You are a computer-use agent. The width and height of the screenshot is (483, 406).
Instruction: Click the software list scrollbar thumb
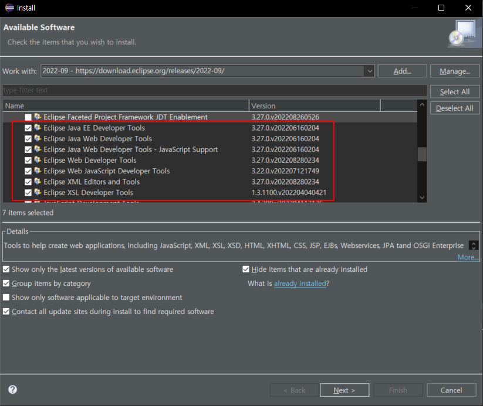(x=422, y=154)
